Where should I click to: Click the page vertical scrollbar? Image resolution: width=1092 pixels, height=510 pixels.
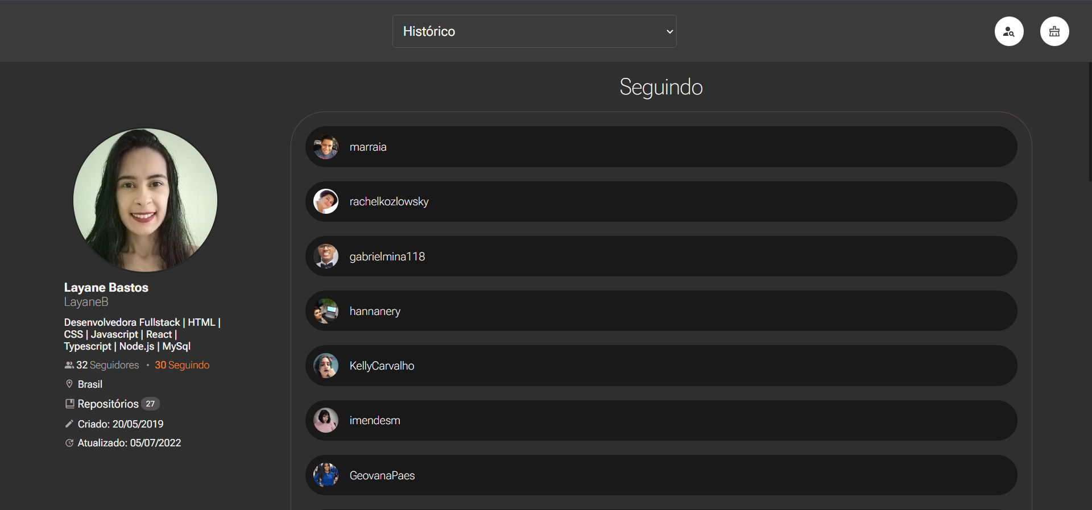pyautogui.click(x=1089, y=122)
